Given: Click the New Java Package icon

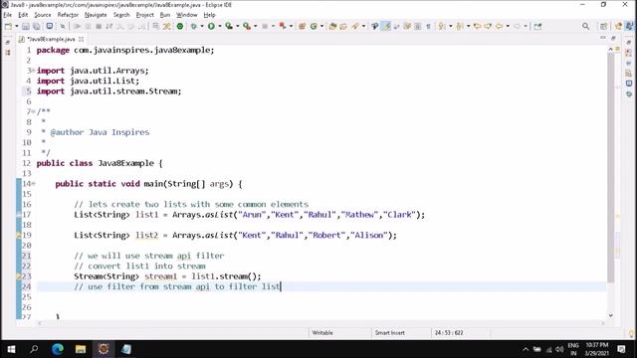Looking at the screenshot, I should click(302, 27).
